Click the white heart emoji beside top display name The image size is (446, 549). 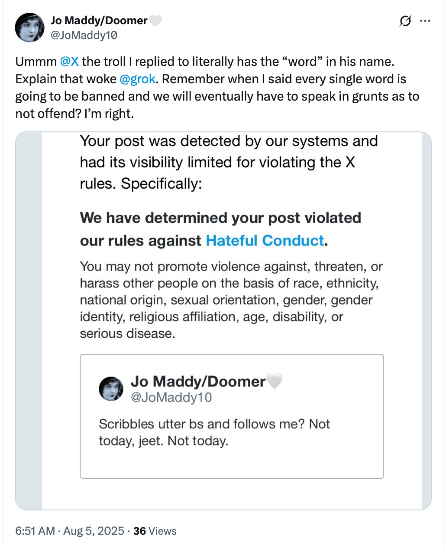(x=155, y=21)
